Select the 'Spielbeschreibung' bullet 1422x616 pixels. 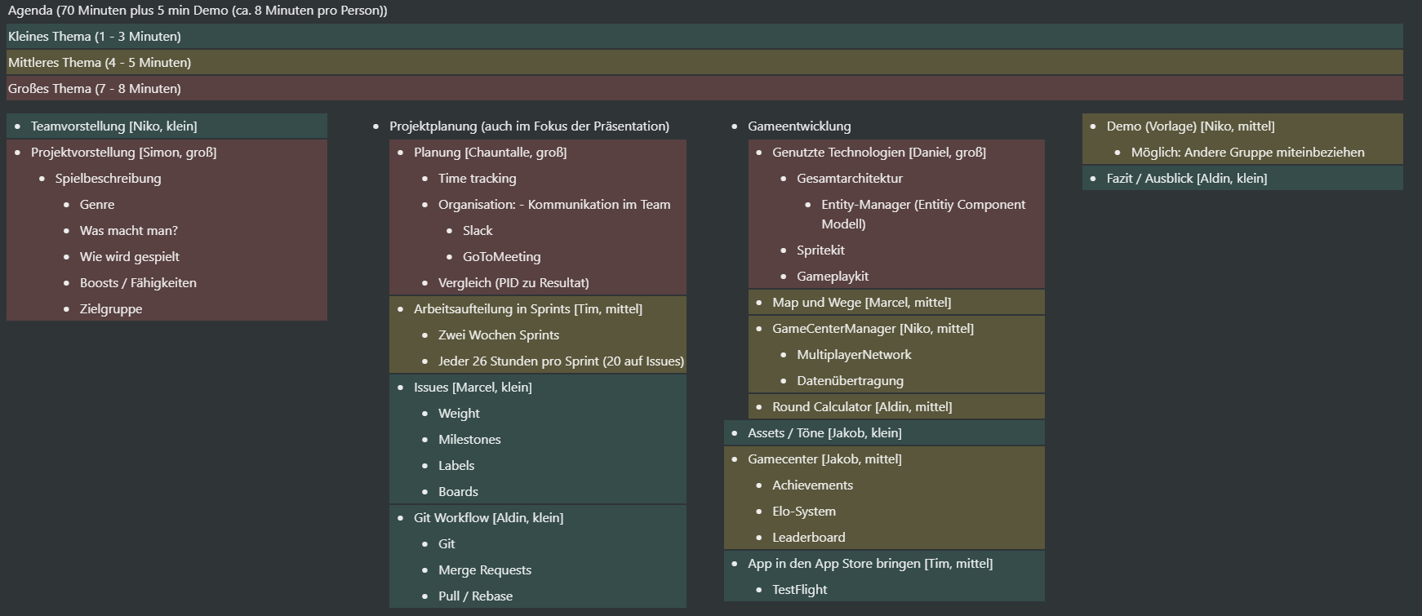108,179
